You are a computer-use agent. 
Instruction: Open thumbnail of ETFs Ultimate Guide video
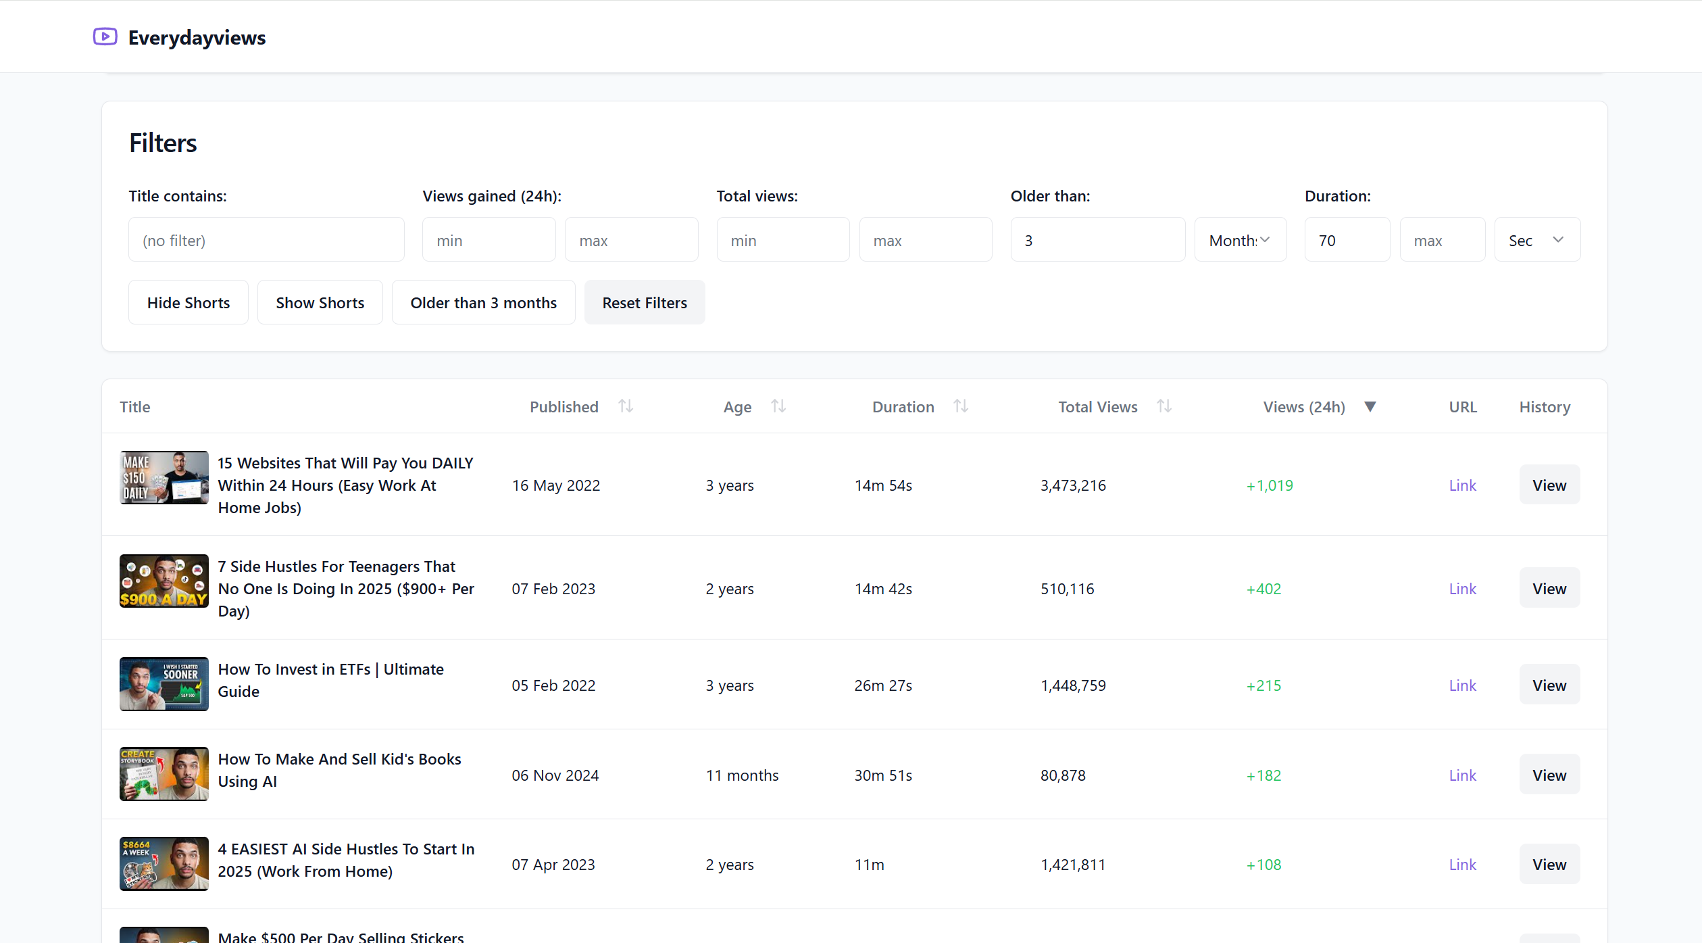tap(164, 684)
